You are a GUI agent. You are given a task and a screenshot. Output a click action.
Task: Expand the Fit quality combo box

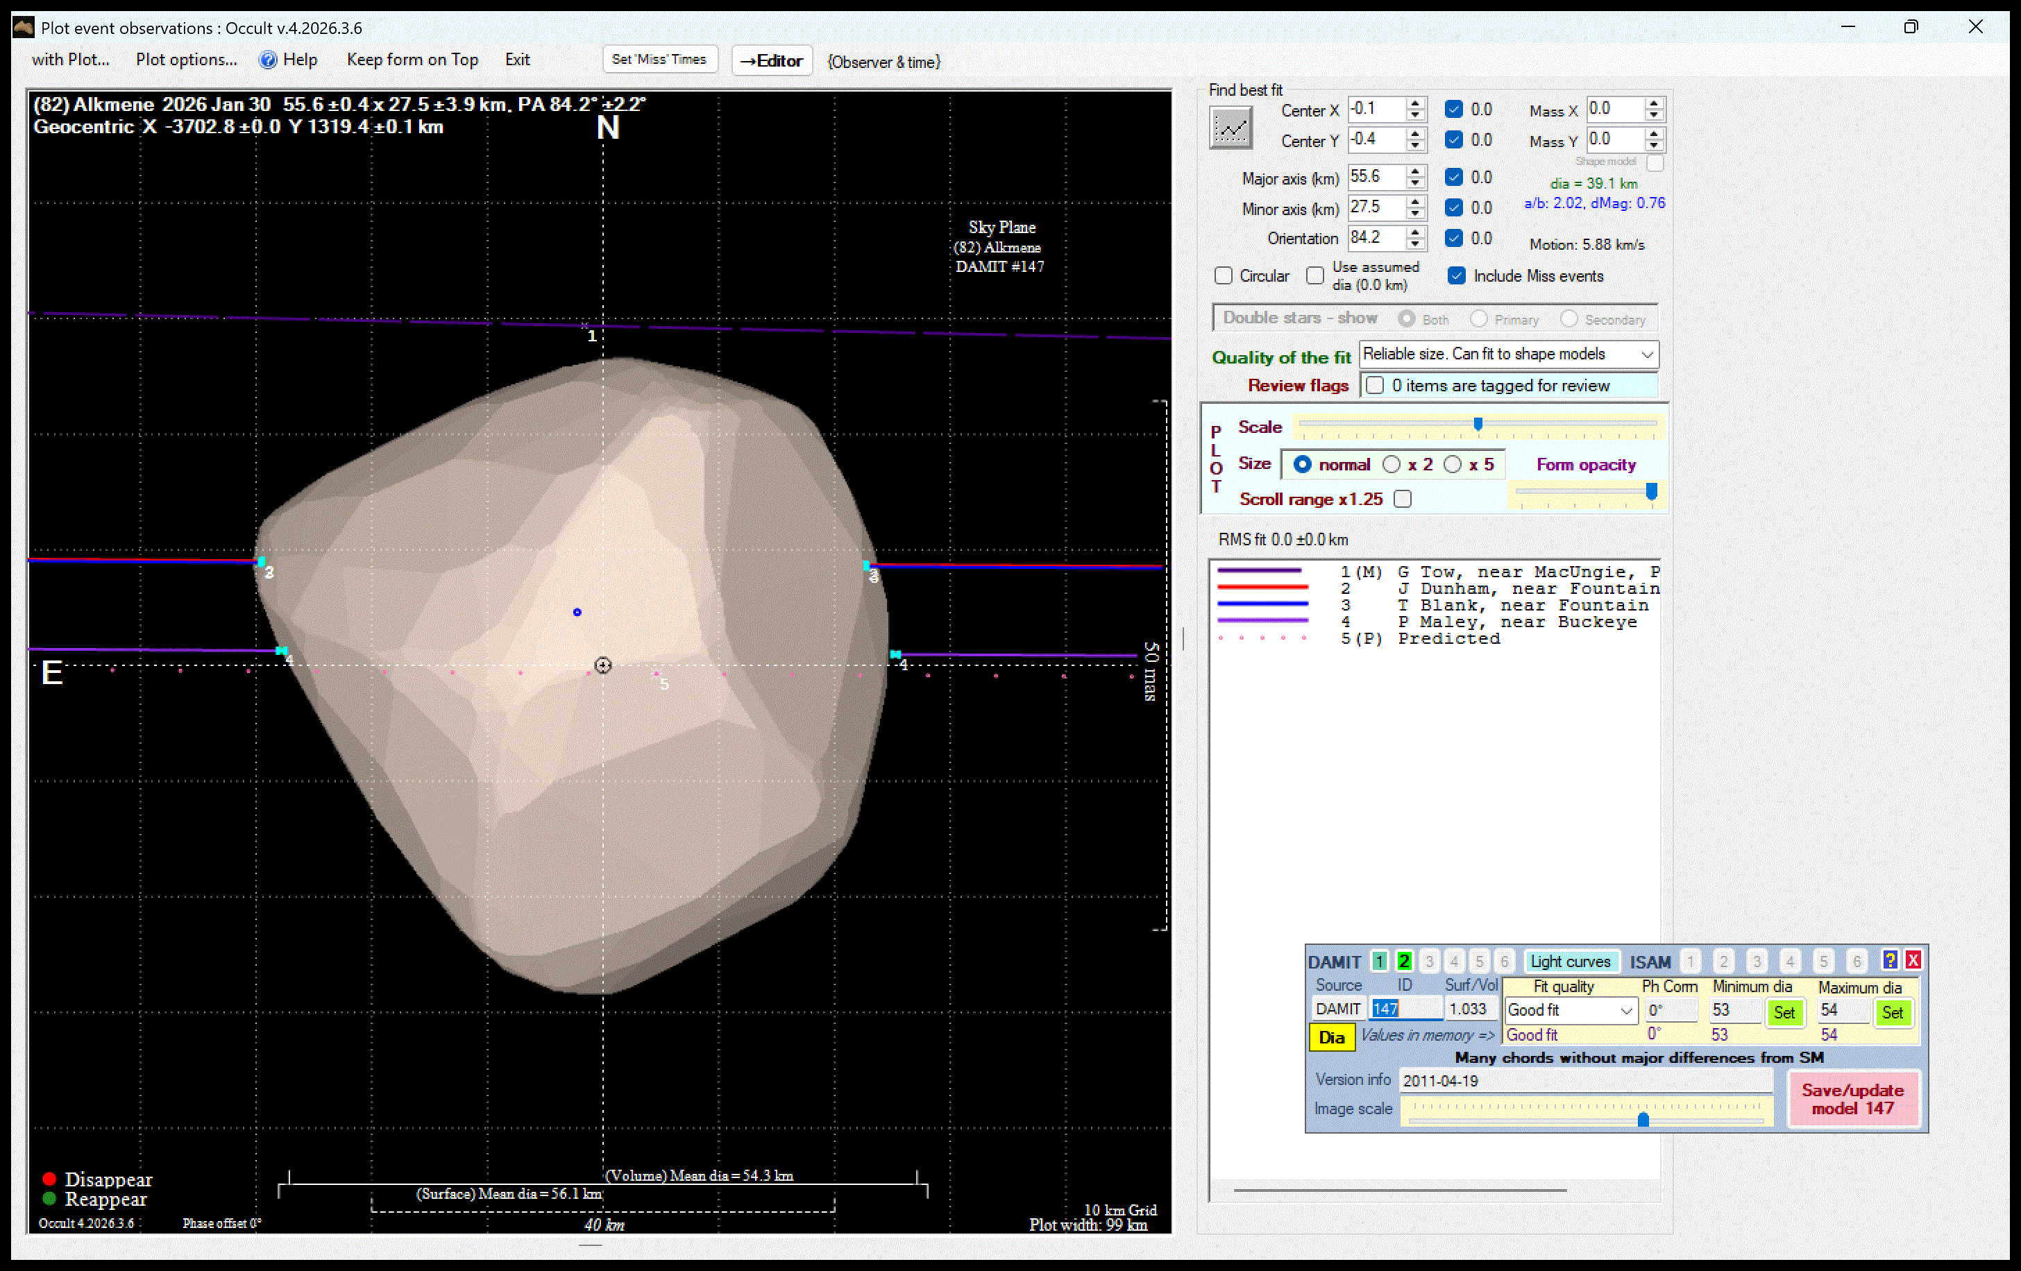click(x=1625, y=1011)
